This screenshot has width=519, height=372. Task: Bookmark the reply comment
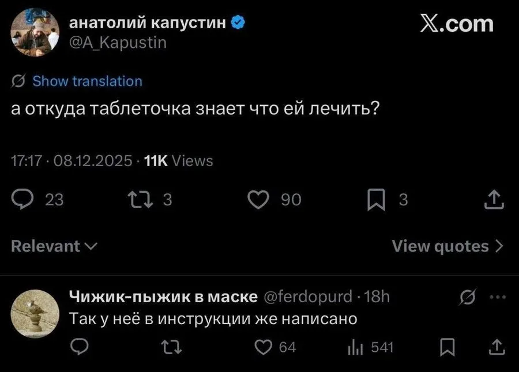coord(446,347)
